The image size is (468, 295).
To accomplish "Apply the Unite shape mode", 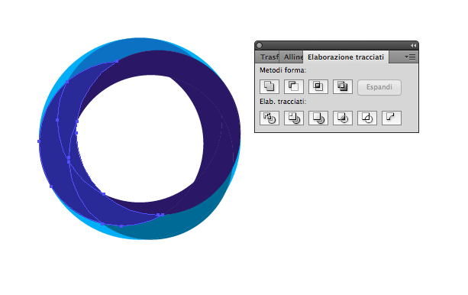I will (270, 86).
